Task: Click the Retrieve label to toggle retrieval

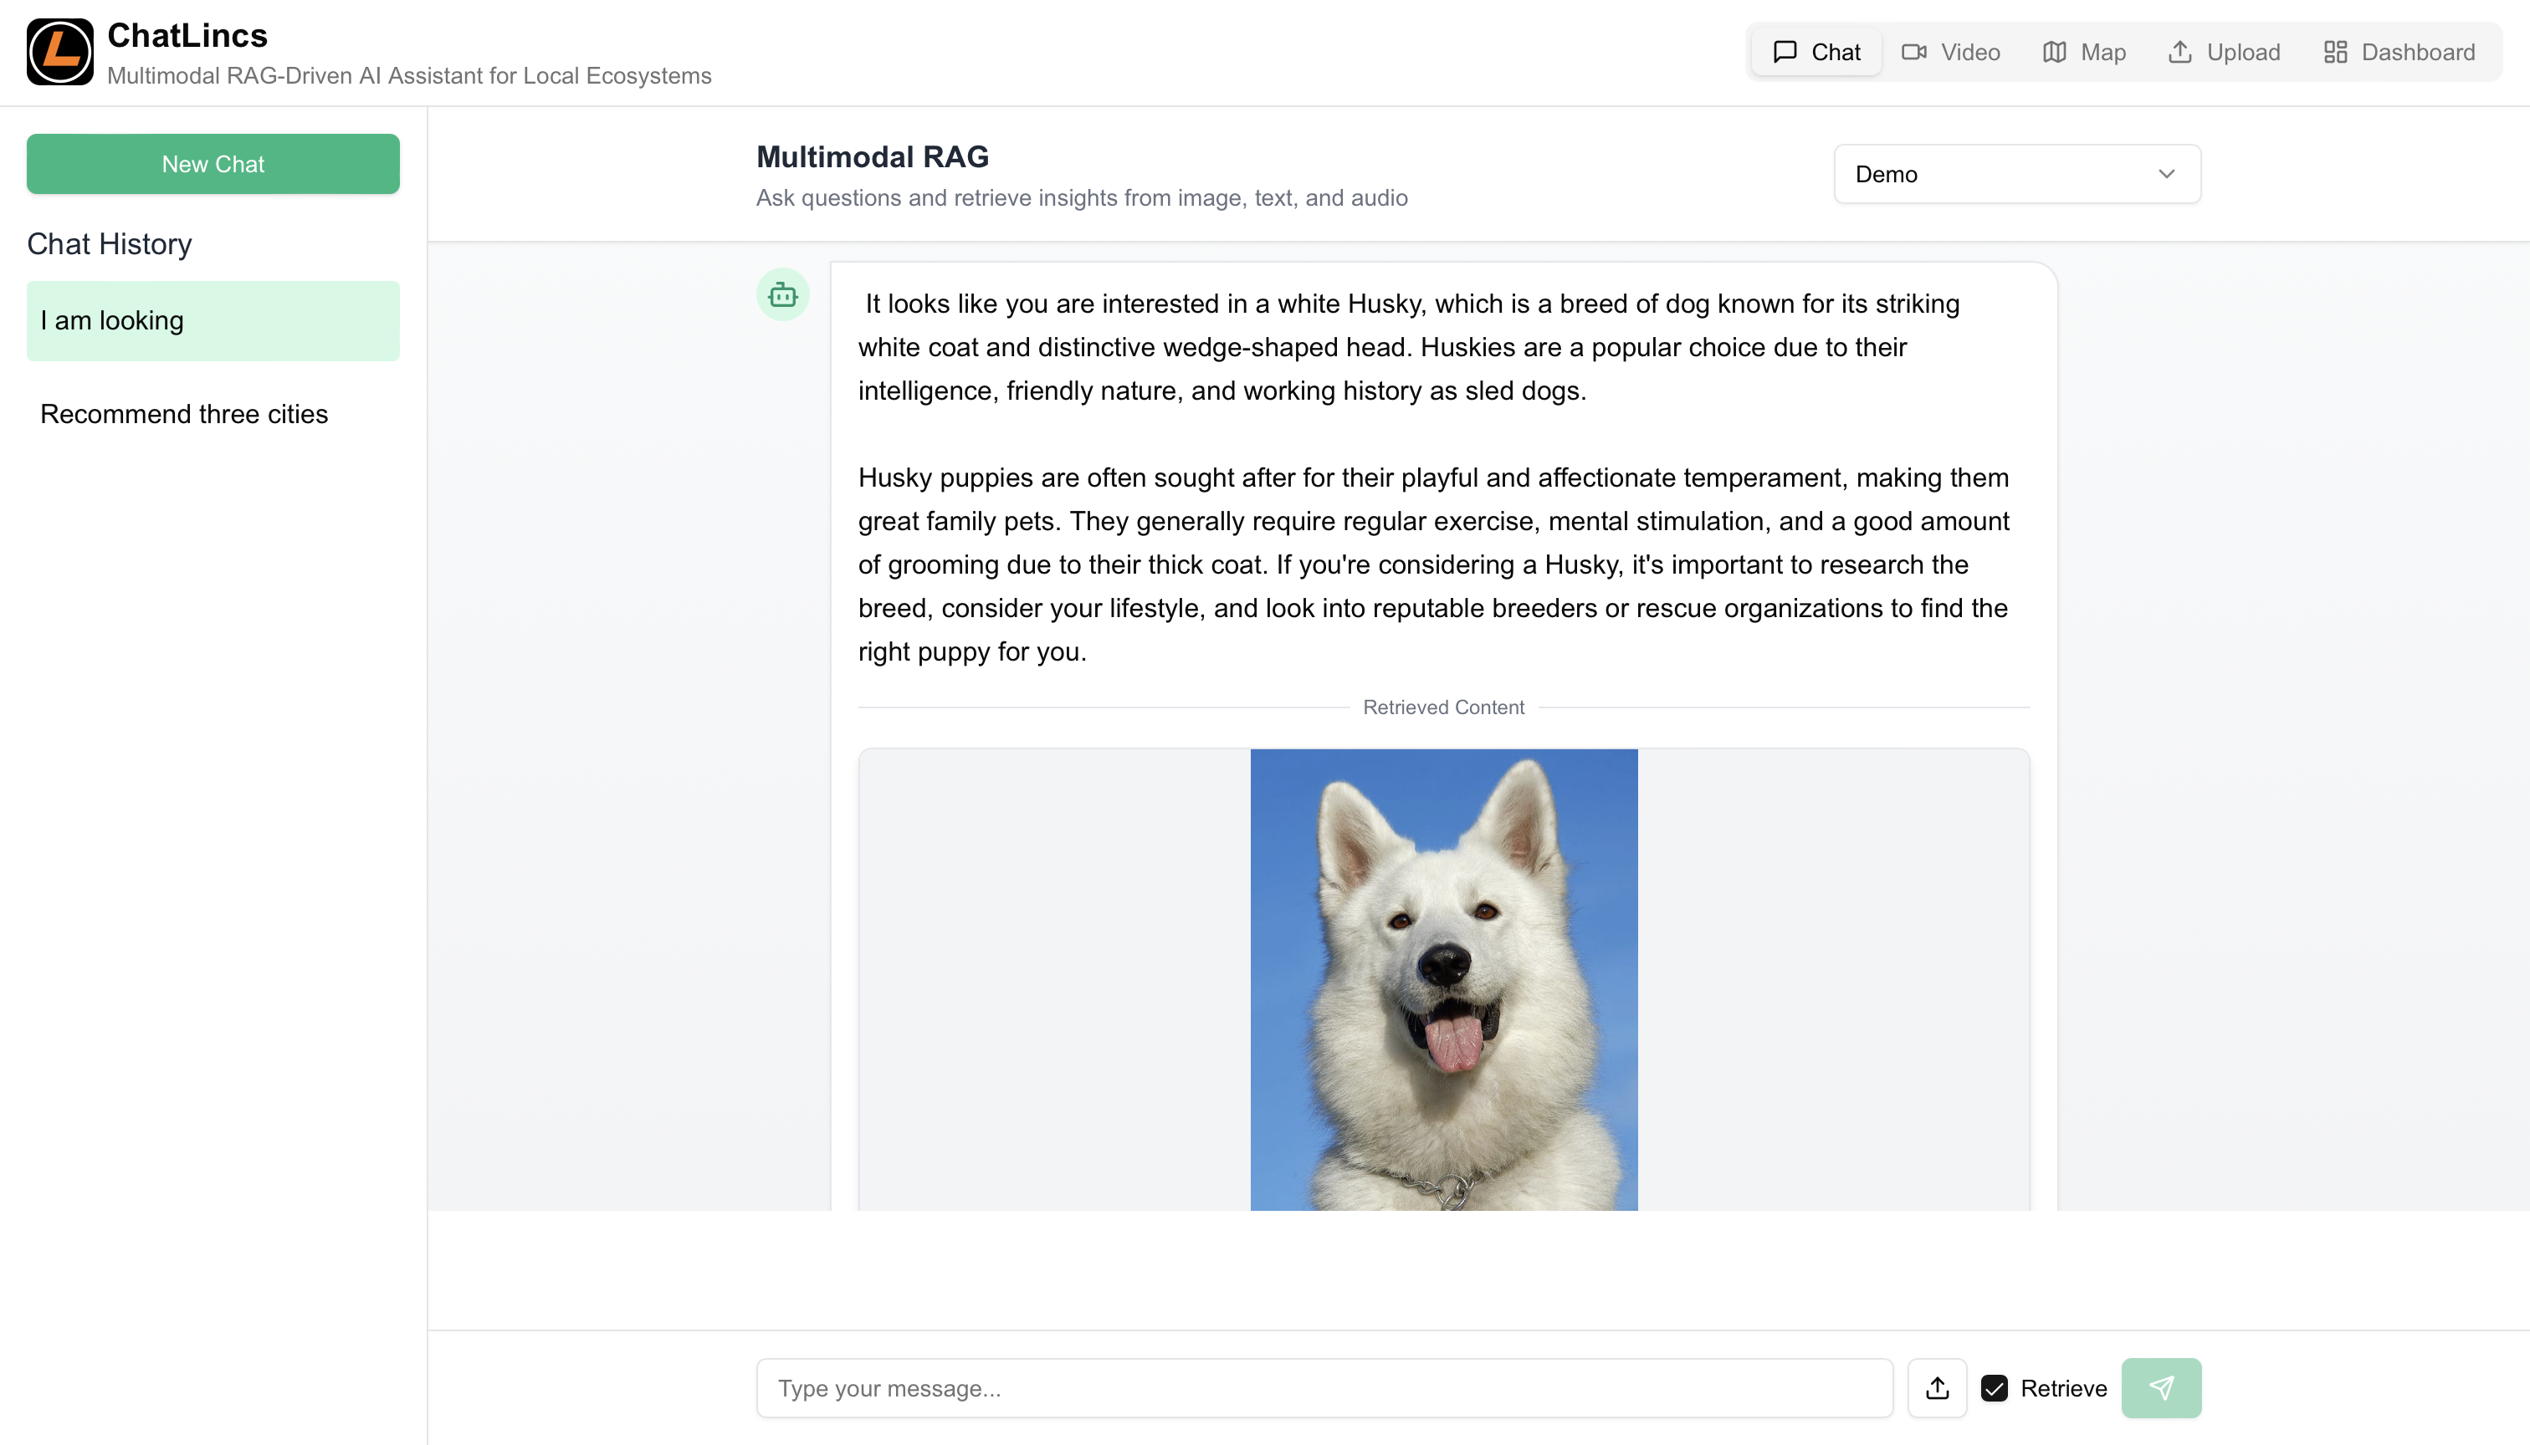Action: (x=2063, y=1387)
